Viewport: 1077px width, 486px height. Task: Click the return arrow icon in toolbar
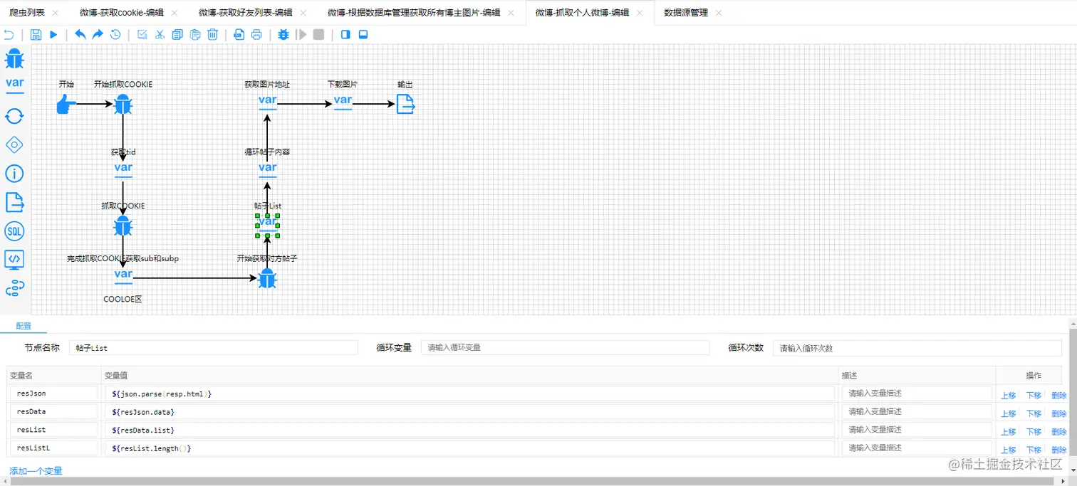click(9, 34)
